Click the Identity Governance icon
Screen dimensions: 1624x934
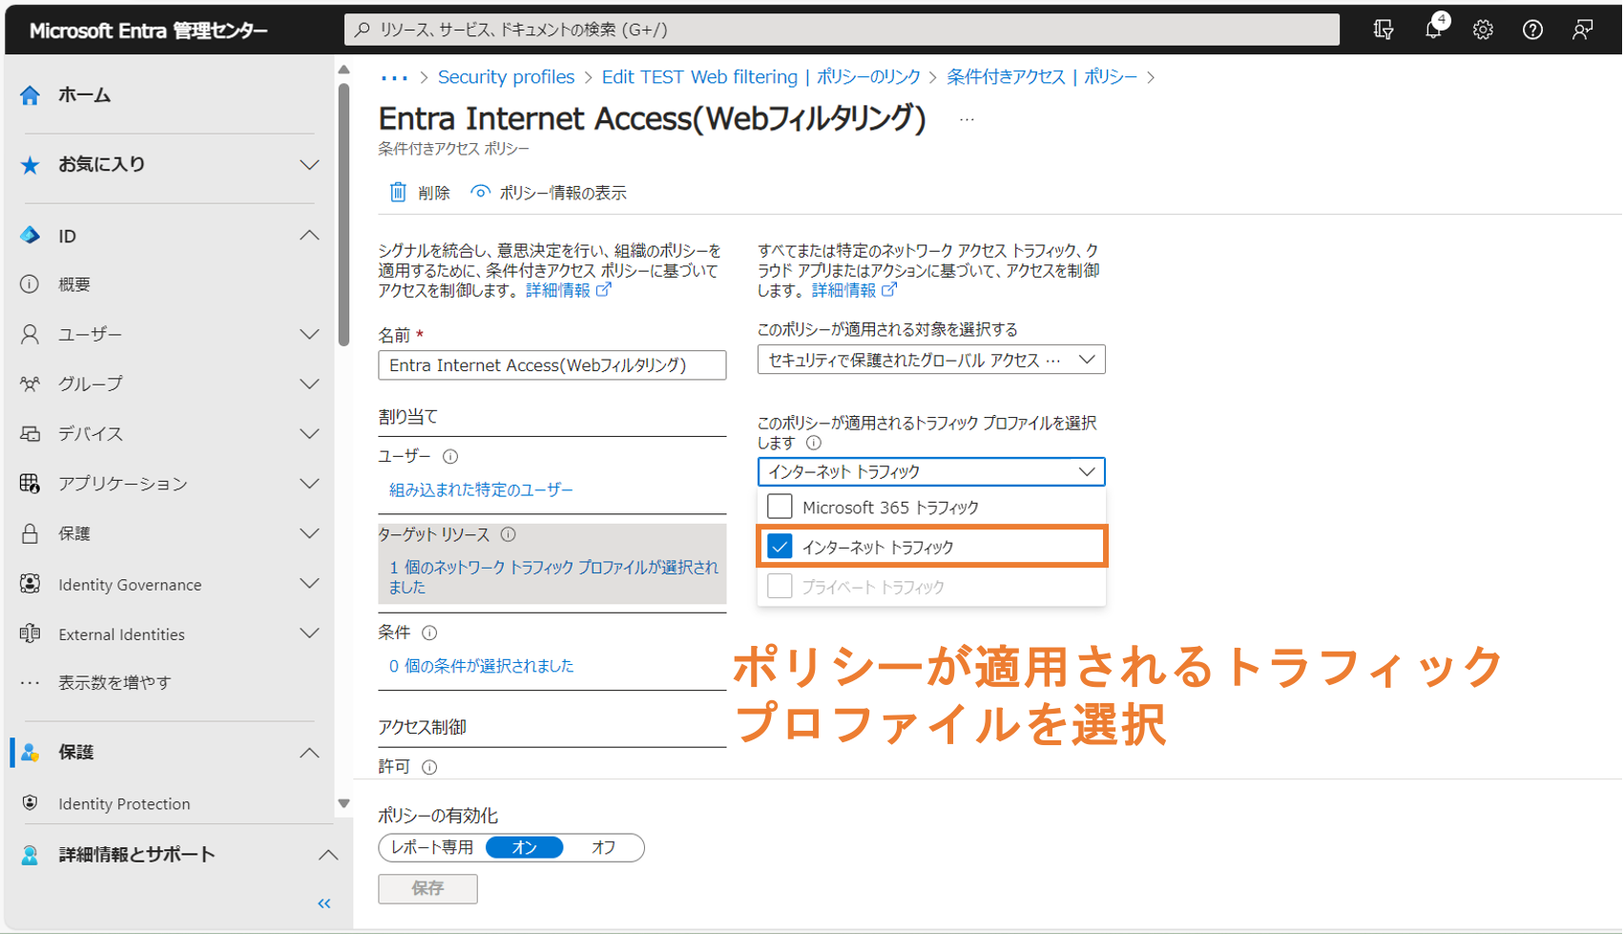coord(31,584)
